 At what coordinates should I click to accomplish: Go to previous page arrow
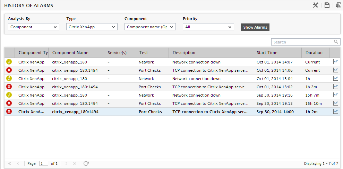pyautogui.click(x=18, y=163)
